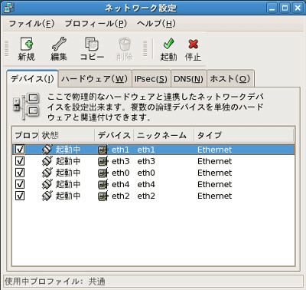306x290 pixels.
Task: Select the eth3 nickname cell
Action: pyautogui.click(x=146, y=161)
